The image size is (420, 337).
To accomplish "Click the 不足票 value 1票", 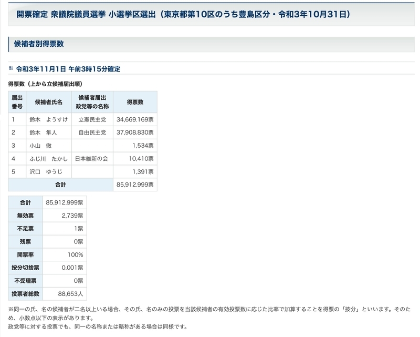I will coord(79,229).
